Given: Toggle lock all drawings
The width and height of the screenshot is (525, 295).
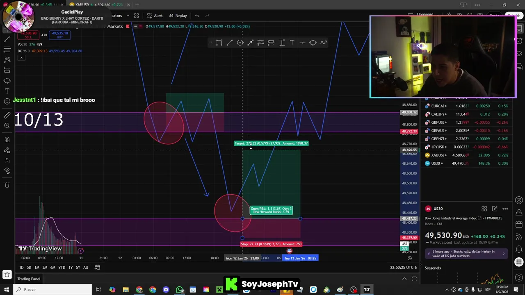Looking at the screenshot, I should [7, 160].
